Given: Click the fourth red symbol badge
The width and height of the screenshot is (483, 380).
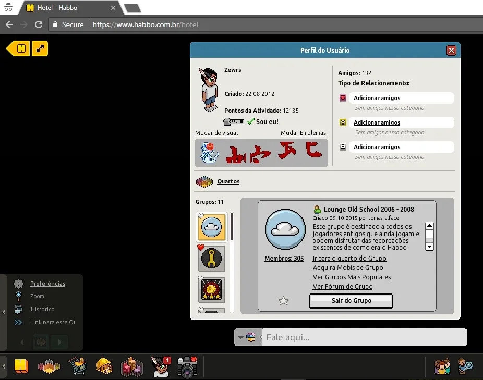Looking at the screenshot, I should [313, 150].
